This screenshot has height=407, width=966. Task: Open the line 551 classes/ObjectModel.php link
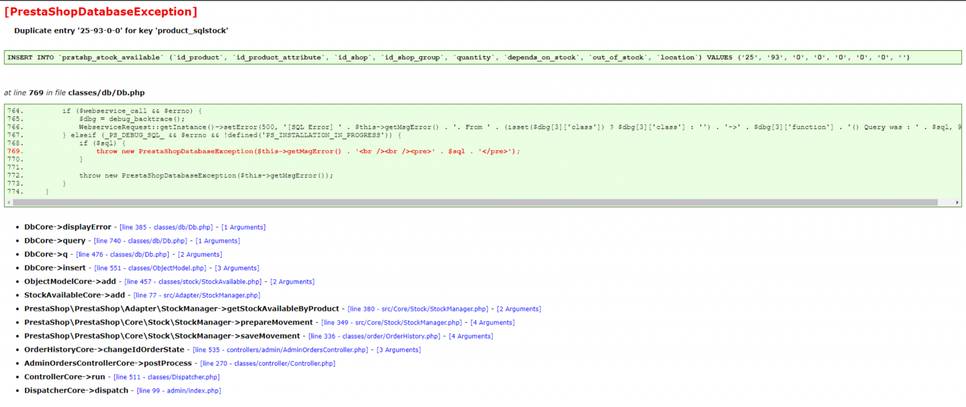coord(150,268)
